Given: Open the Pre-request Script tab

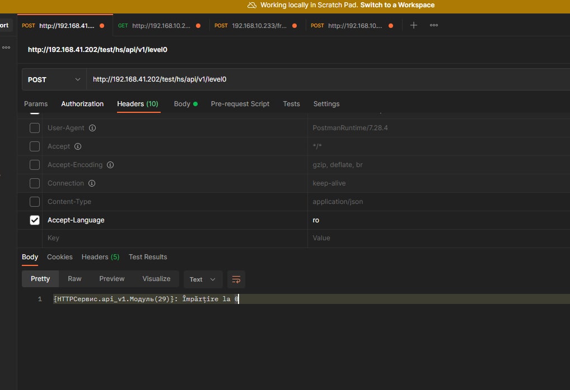Looking at the screenshot, I should pyautogui.click(x=240, y=104).
